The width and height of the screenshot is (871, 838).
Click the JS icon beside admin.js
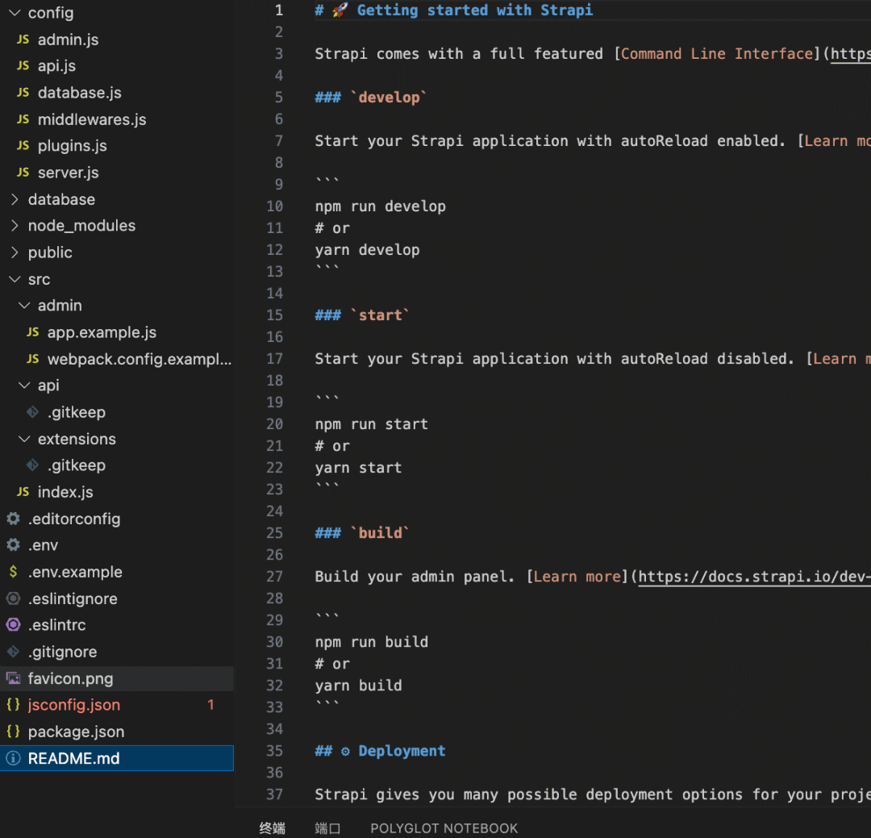coord(23,40)
